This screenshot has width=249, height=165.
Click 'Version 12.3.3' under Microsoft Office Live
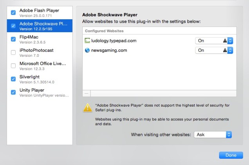click(x=32, y=69)
